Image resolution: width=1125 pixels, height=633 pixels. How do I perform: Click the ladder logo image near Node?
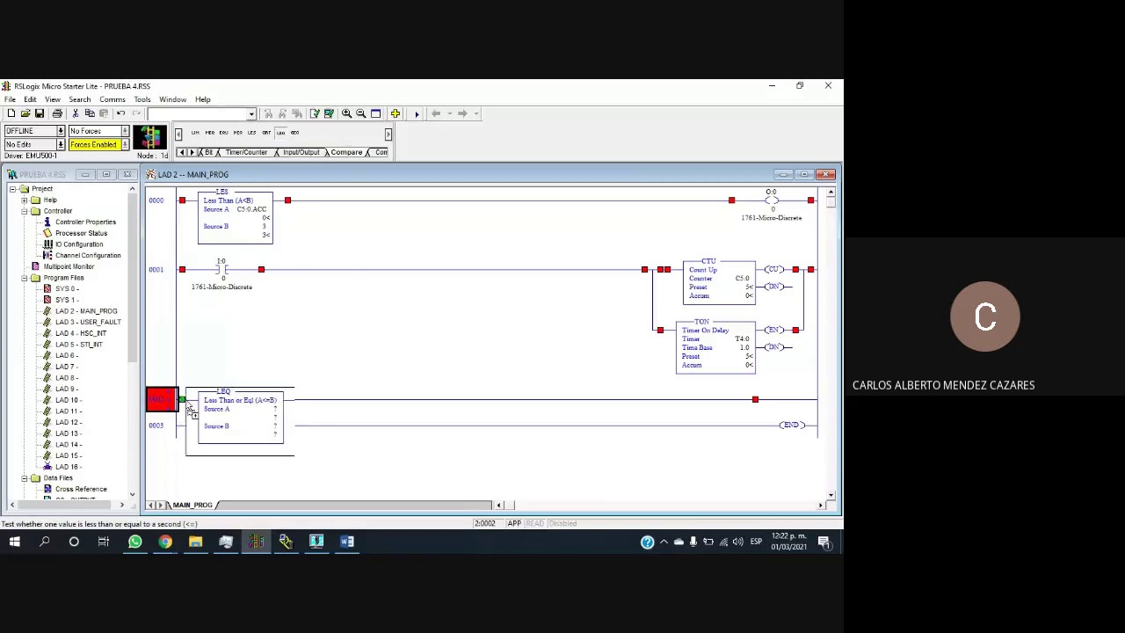click(149, 138)
